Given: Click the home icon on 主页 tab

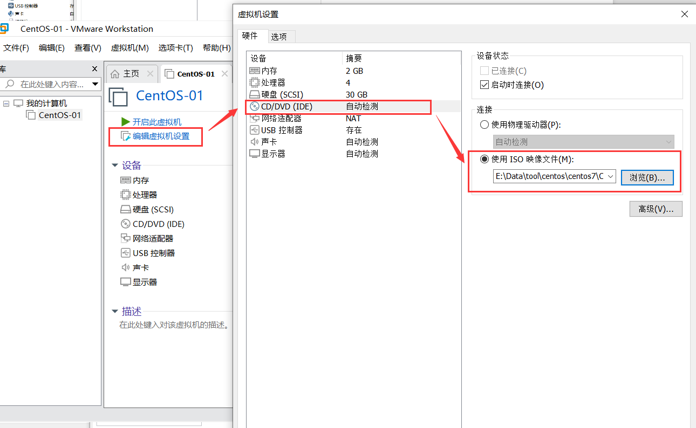Looking at the screenshot, I should (x=115, y=74).
